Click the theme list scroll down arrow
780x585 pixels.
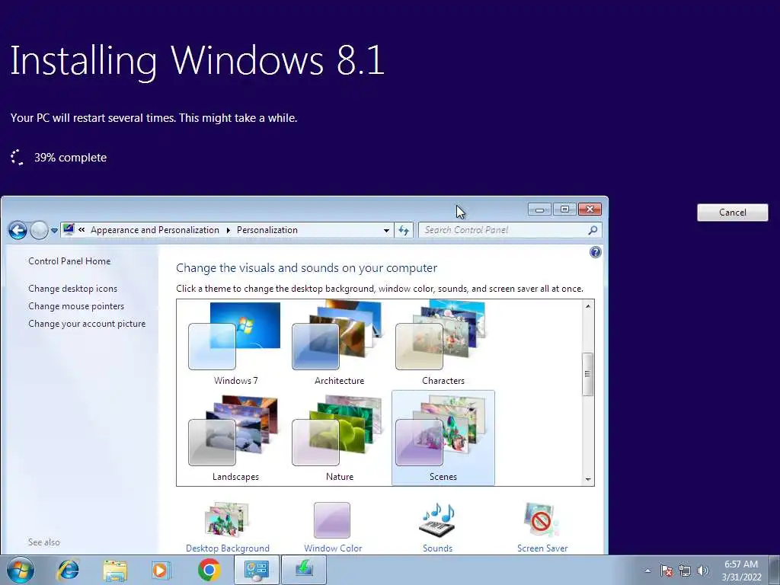pos(588,479)
